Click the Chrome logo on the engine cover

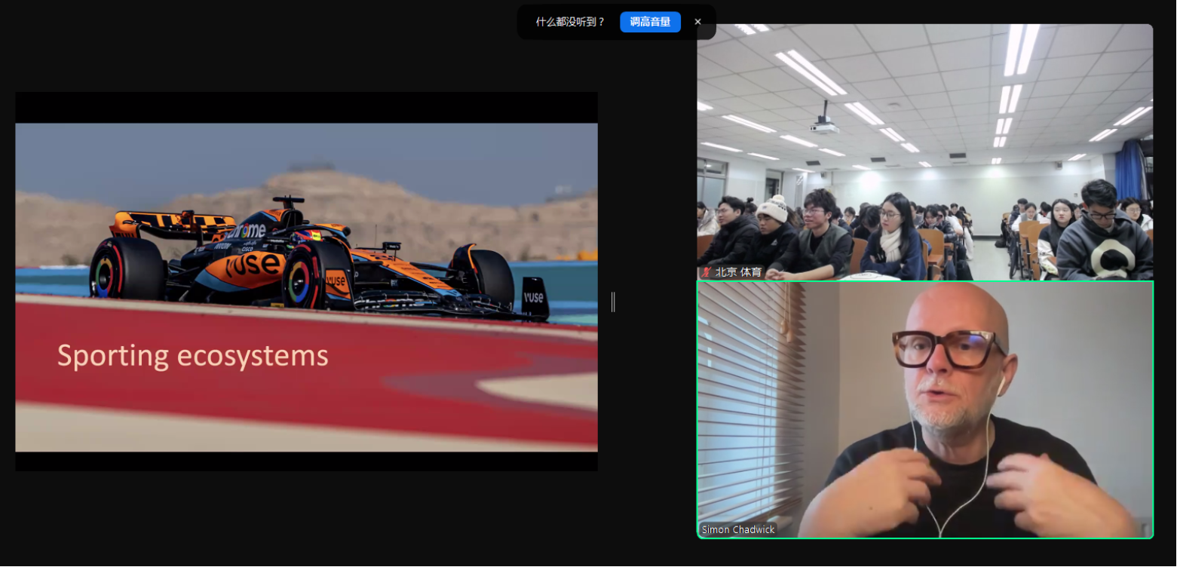point(250,231)
